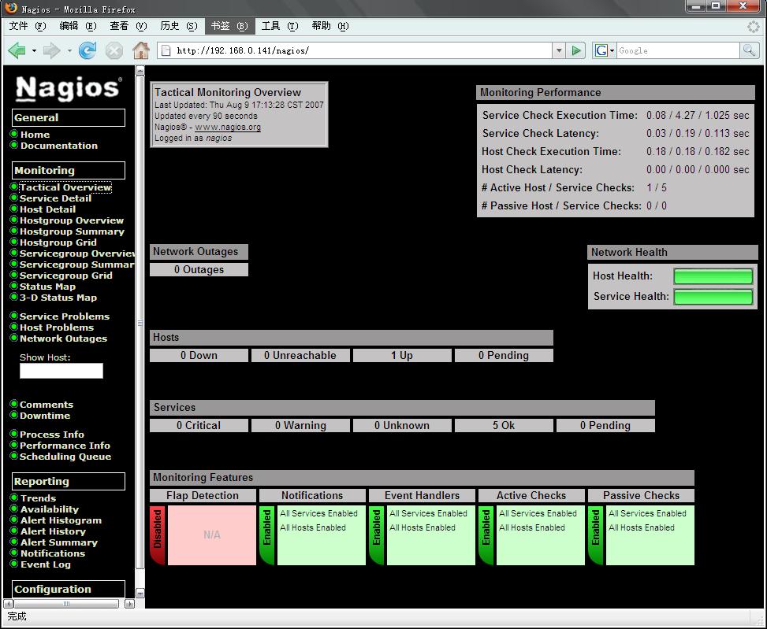Click the Host Health green bar
This screenshot has width=767, height=629.
point(713,276)
